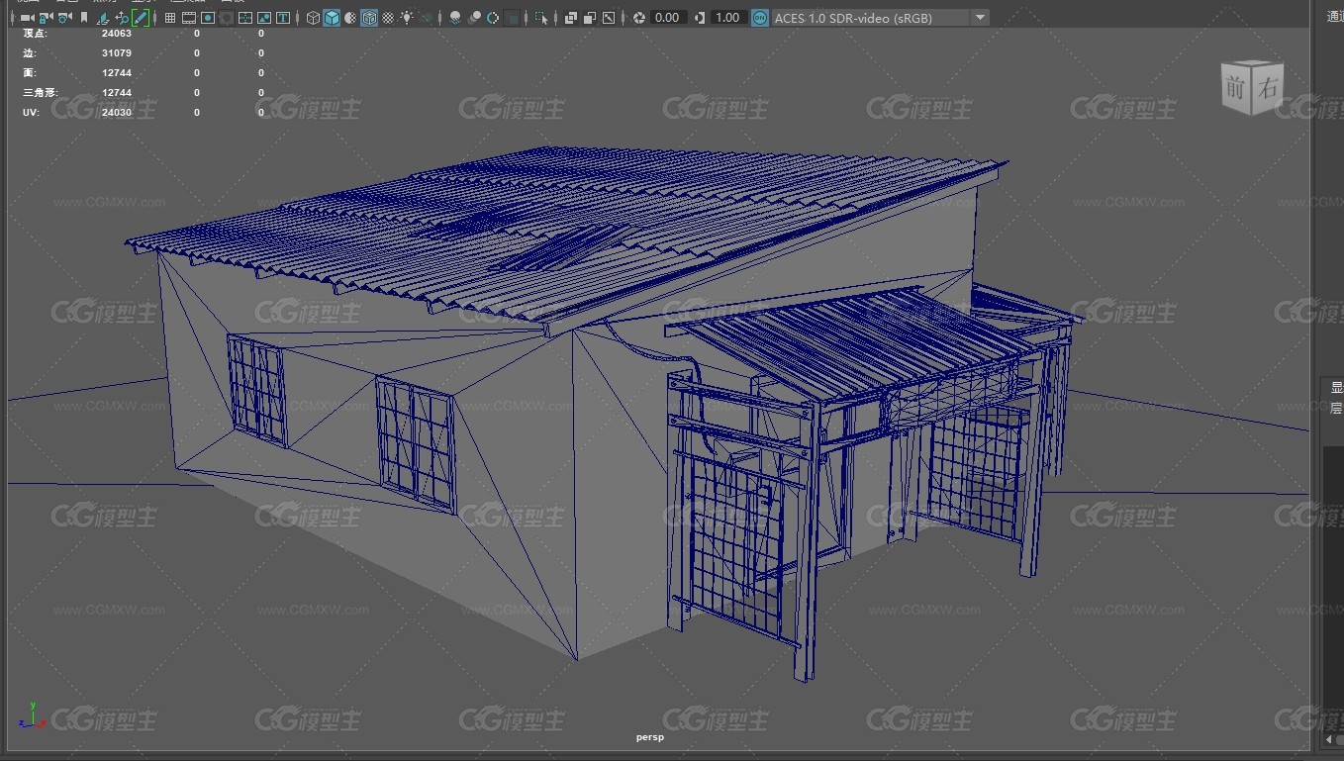Toggle the viewport Grid icon
Viewport: 1344px width, 761px height.
[x=170, y=18]
